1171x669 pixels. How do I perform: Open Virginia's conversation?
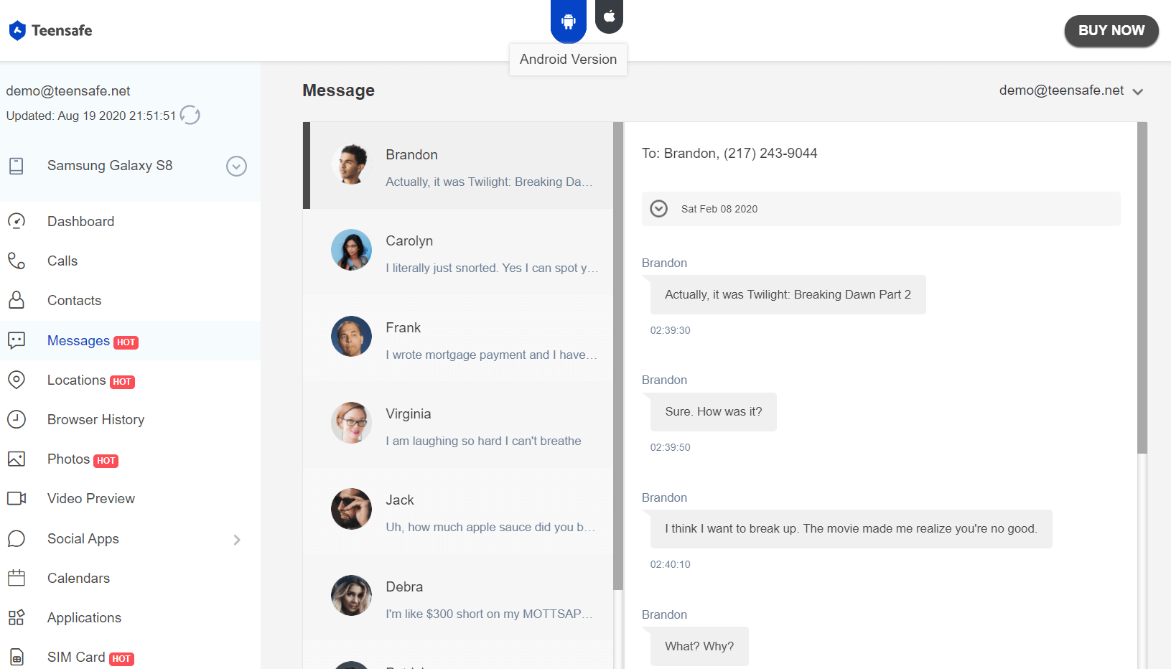click(458, 425)
